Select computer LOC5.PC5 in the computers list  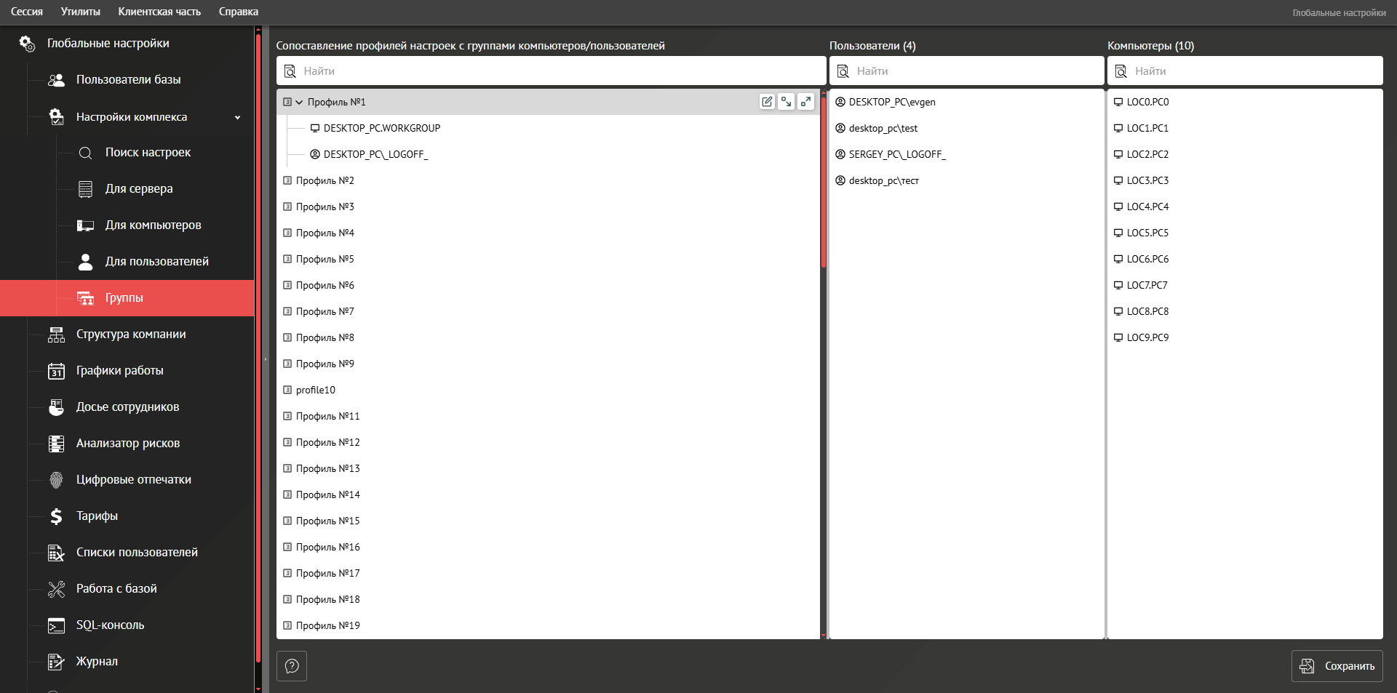point(1147,233)
